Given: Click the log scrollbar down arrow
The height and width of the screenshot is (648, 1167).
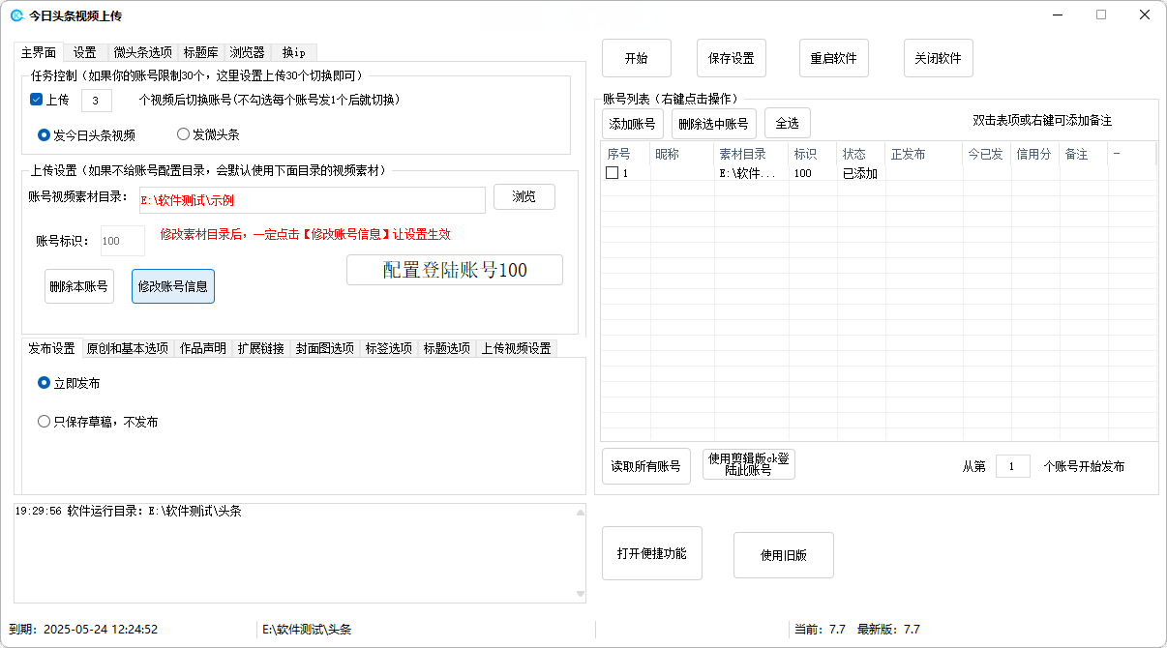Looking at the screenshot, I should (581, 594).
